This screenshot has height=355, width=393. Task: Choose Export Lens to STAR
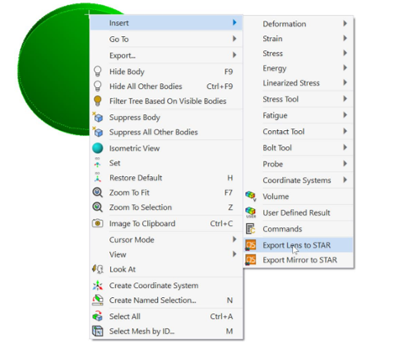tap(298, 245)
